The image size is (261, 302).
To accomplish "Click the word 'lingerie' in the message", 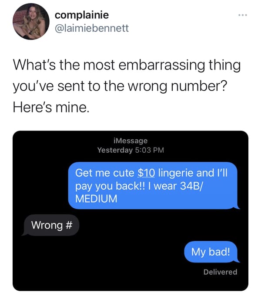I will pos(175,173).
